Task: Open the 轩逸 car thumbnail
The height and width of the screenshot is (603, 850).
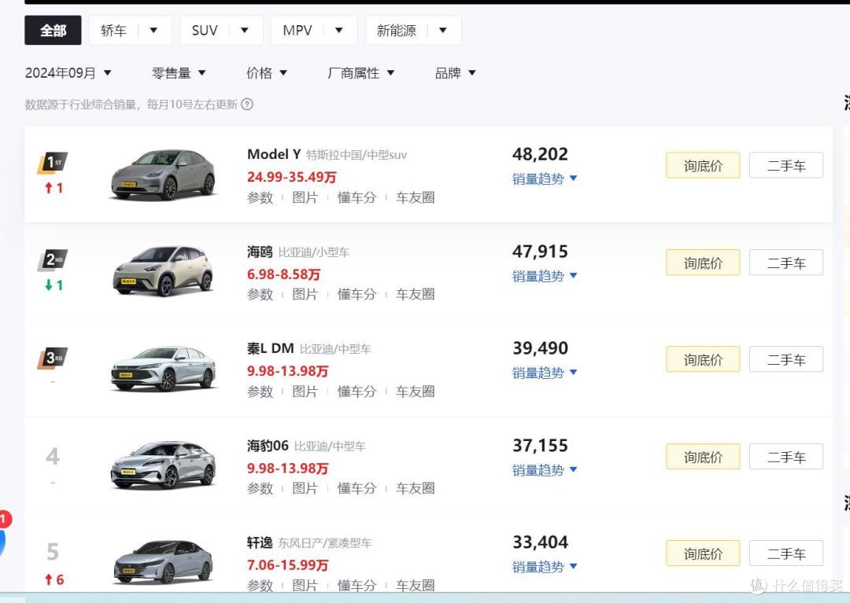Action: pos(163,562)
